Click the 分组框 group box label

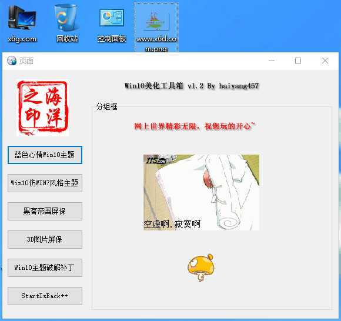pos(106,106)
